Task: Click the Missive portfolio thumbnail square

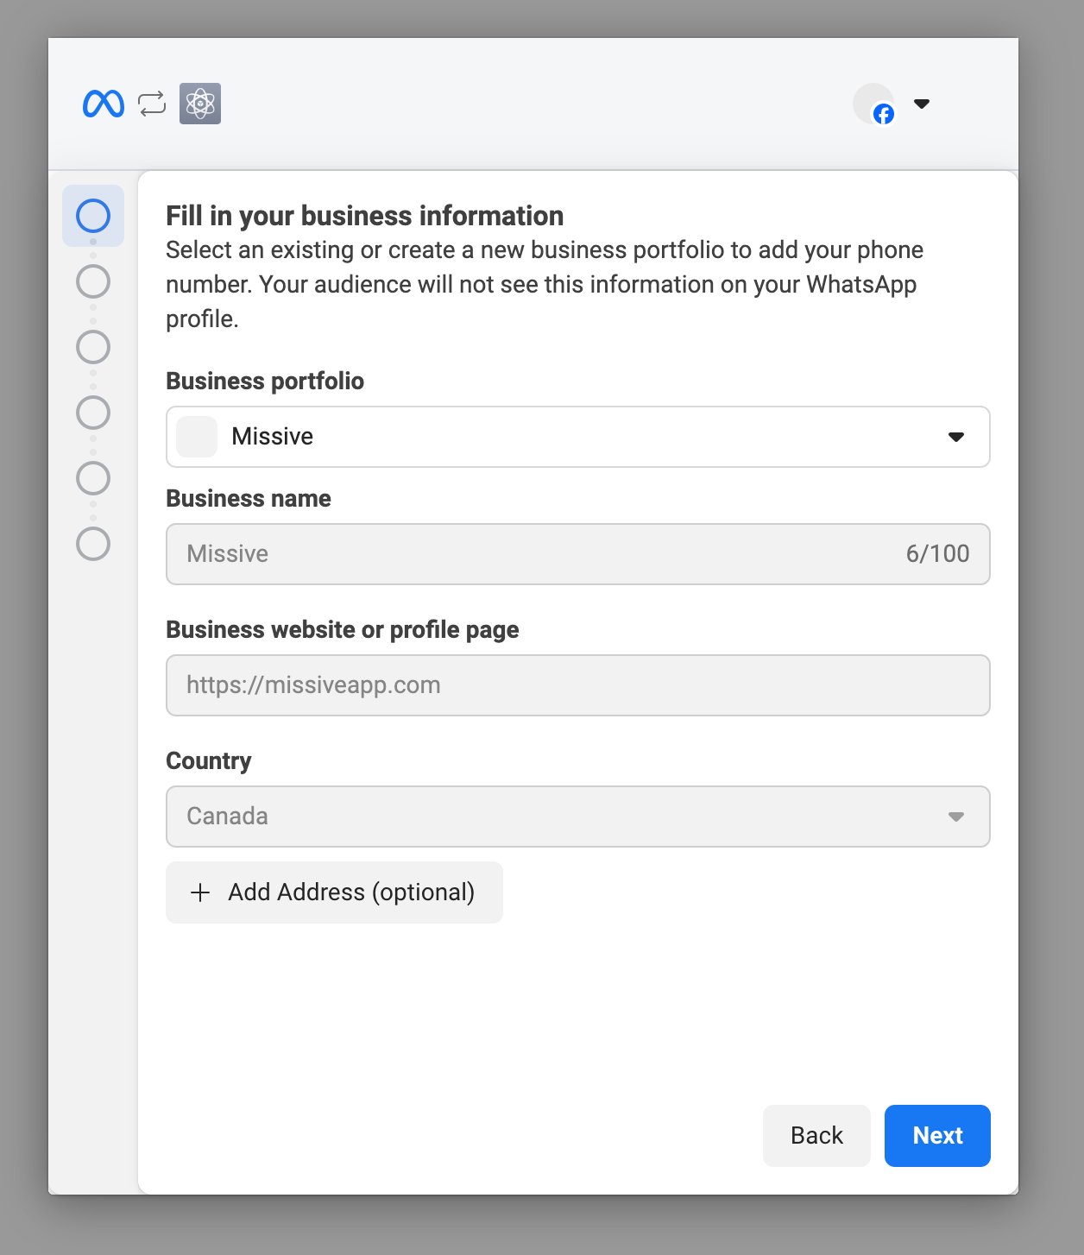Action: click(x=196, y=437)
